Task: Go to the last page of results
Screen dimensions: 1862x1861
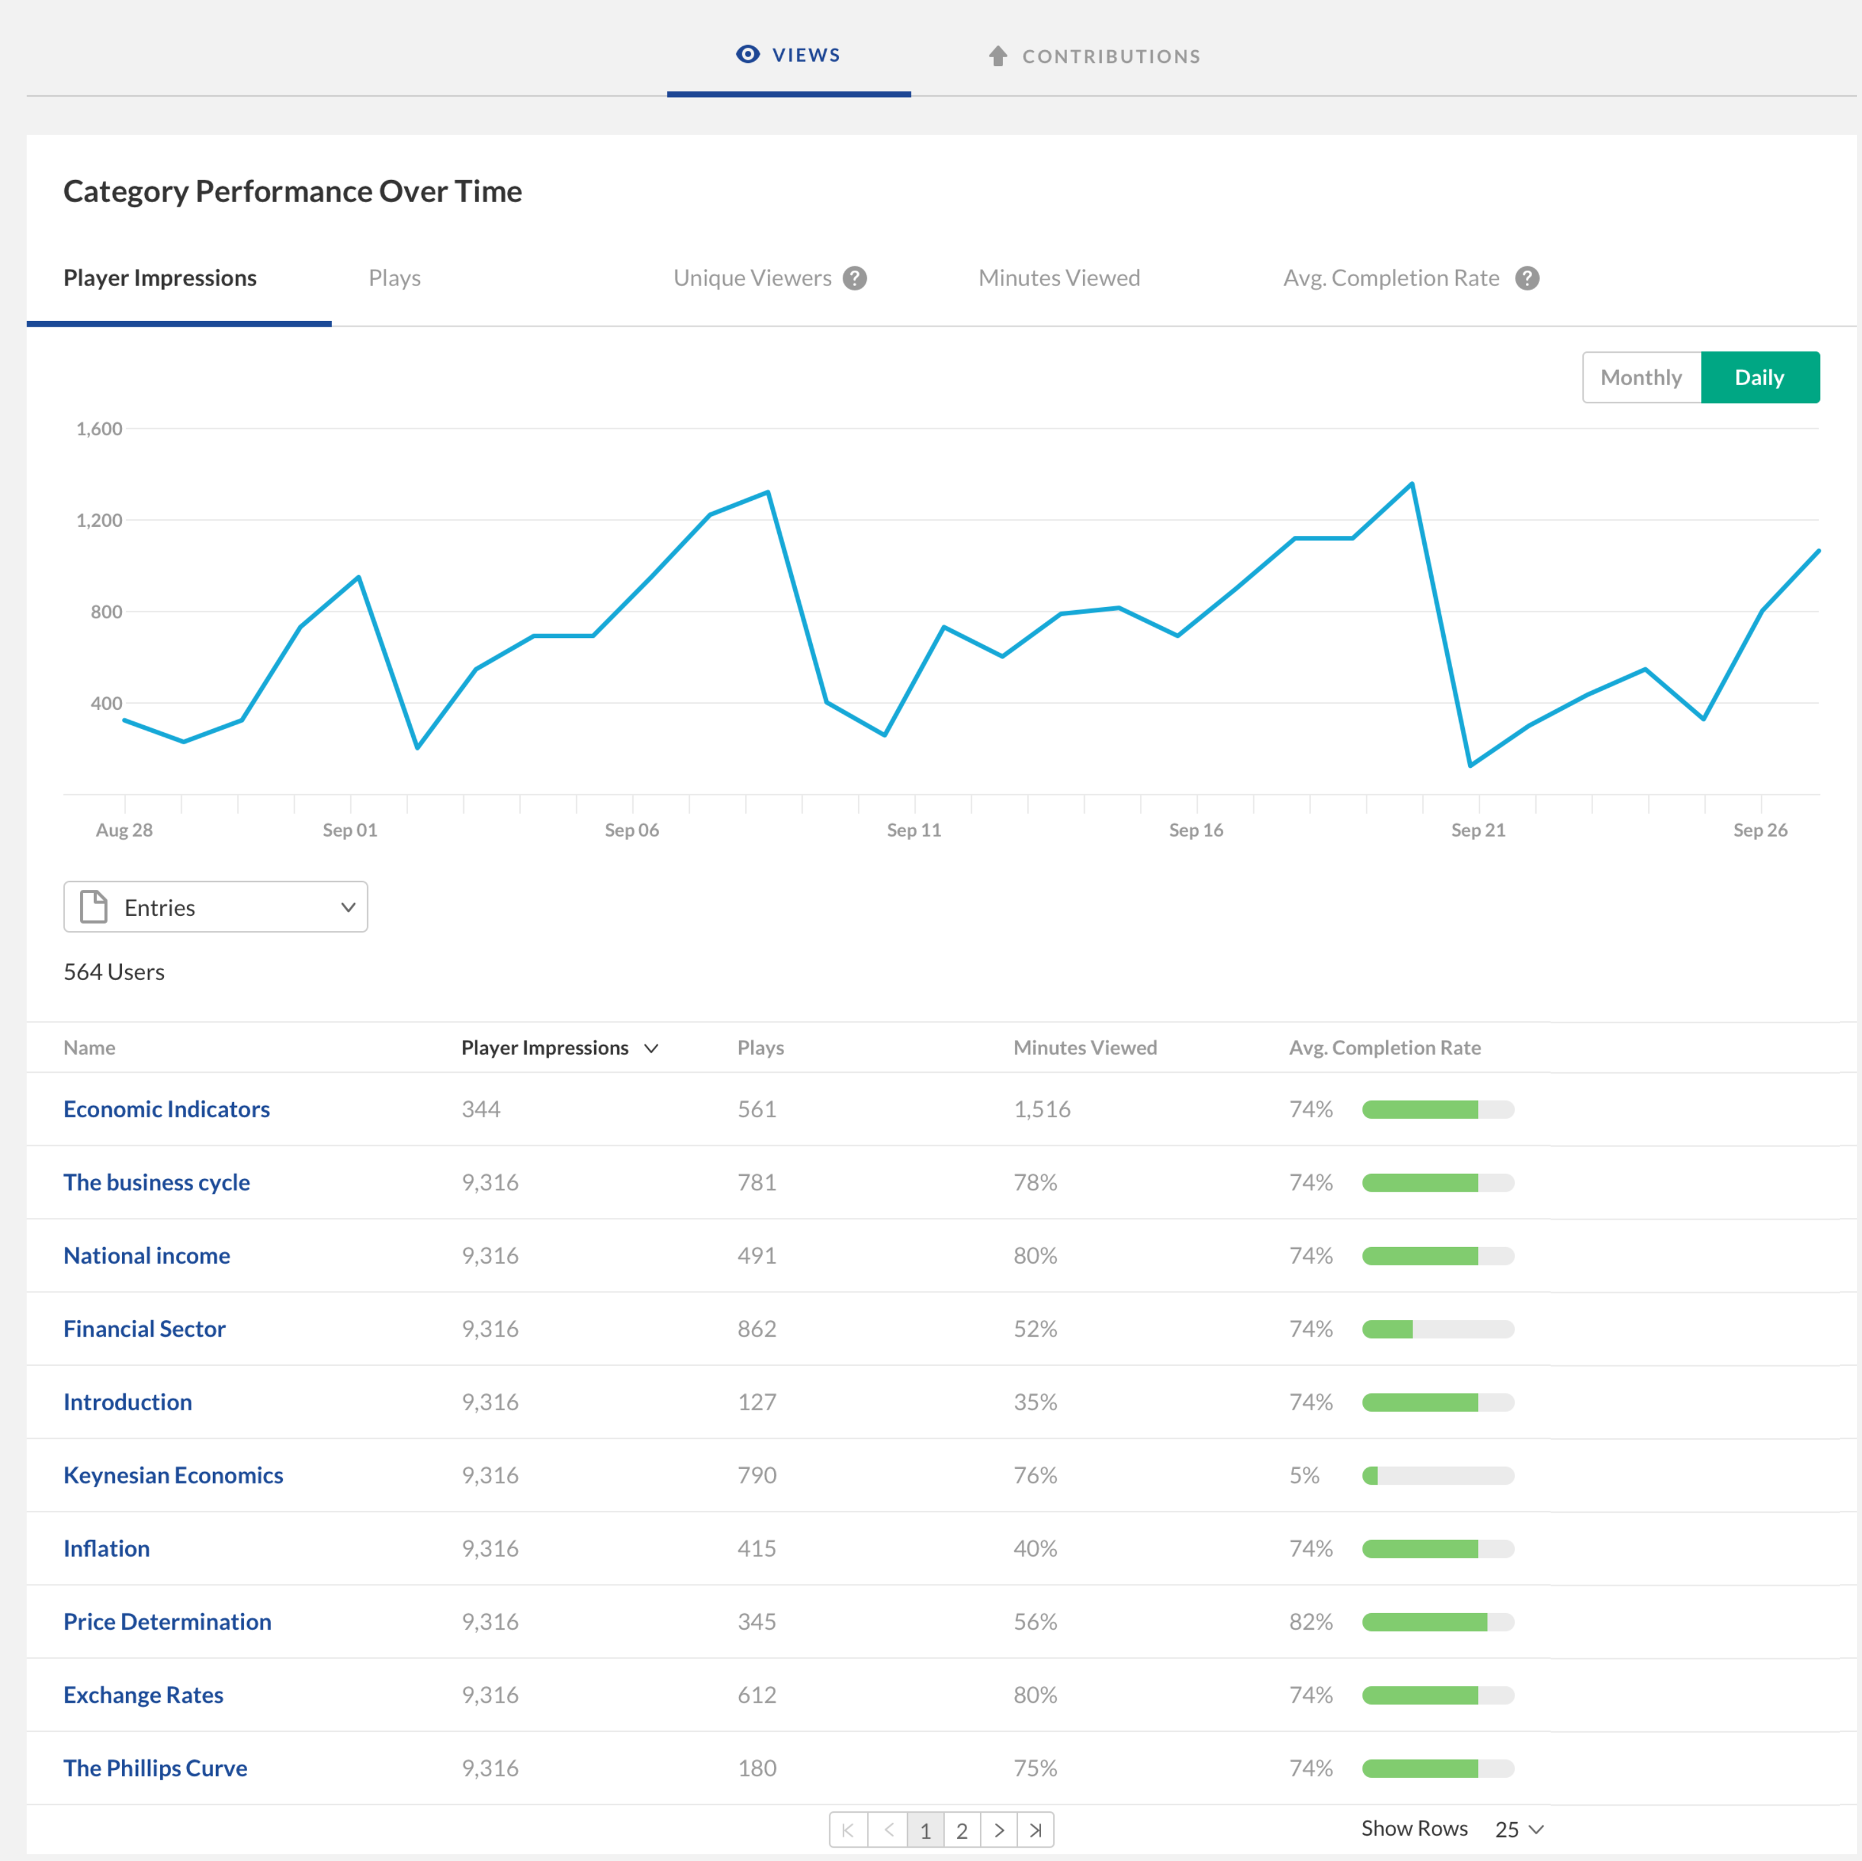Action: pos(1035,1829)
